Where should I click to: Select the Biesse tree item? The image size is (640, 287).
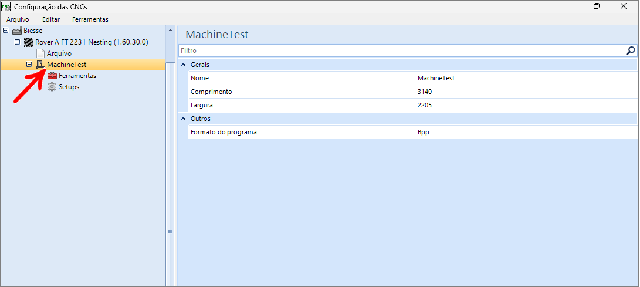33,30
